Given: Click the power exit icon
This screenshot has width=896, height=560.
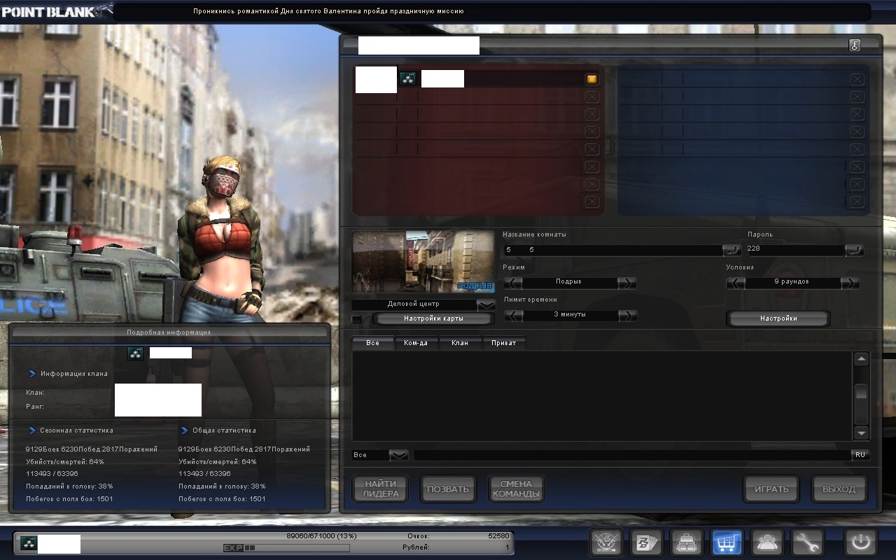Looking at the screenshot, I should (x=860, y=542).
